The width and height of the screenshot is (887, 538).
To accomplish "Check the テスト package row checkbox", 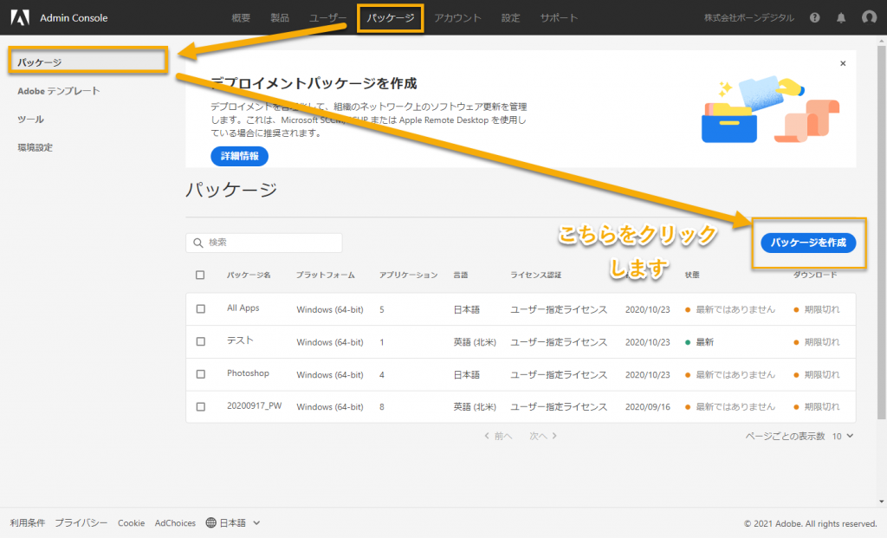I will click(201, 341).
